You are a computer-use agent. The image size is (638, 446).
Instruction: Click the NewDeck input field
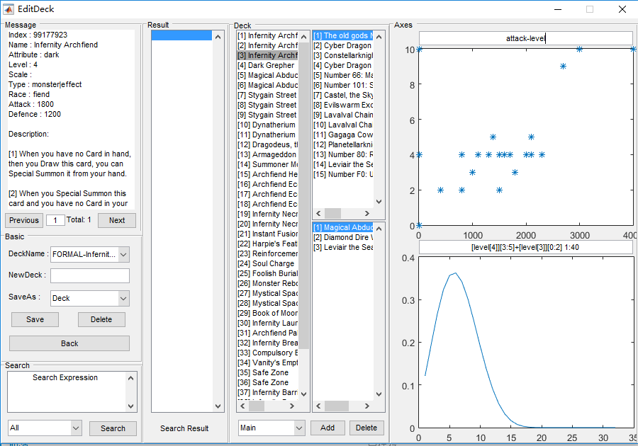[x=90, y=275]
